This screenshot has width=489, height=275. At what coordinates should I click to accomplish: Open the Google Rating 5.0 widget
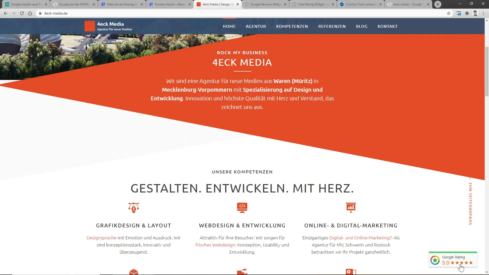tap(453, 260)
